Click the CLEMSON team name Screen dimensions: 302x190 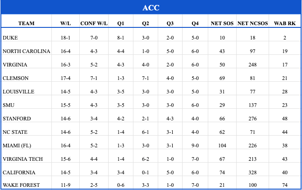click(14, 79)
